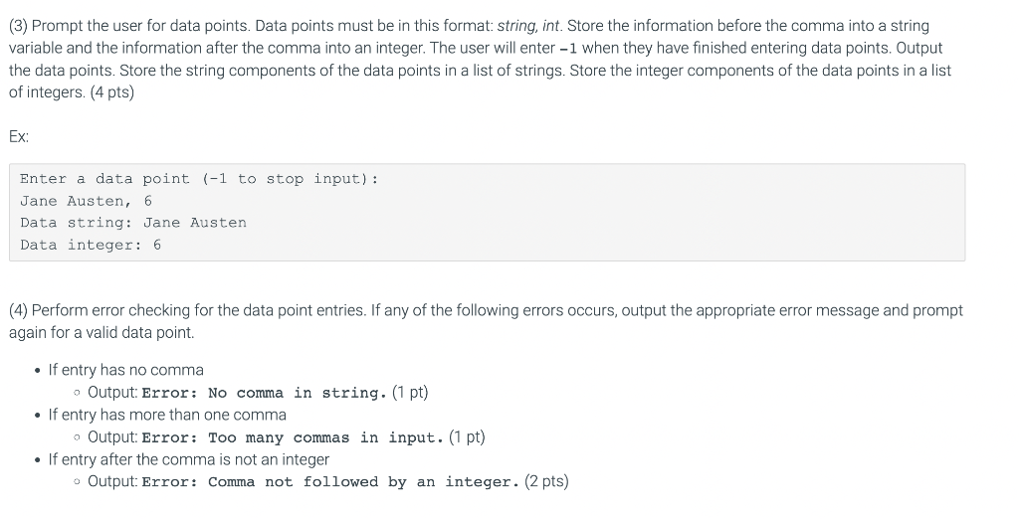Image resolution: width=1019 pixels, height=519 pixels.
Task: Click 'If entry has no comma' bullet
Action: pos(126,370)
